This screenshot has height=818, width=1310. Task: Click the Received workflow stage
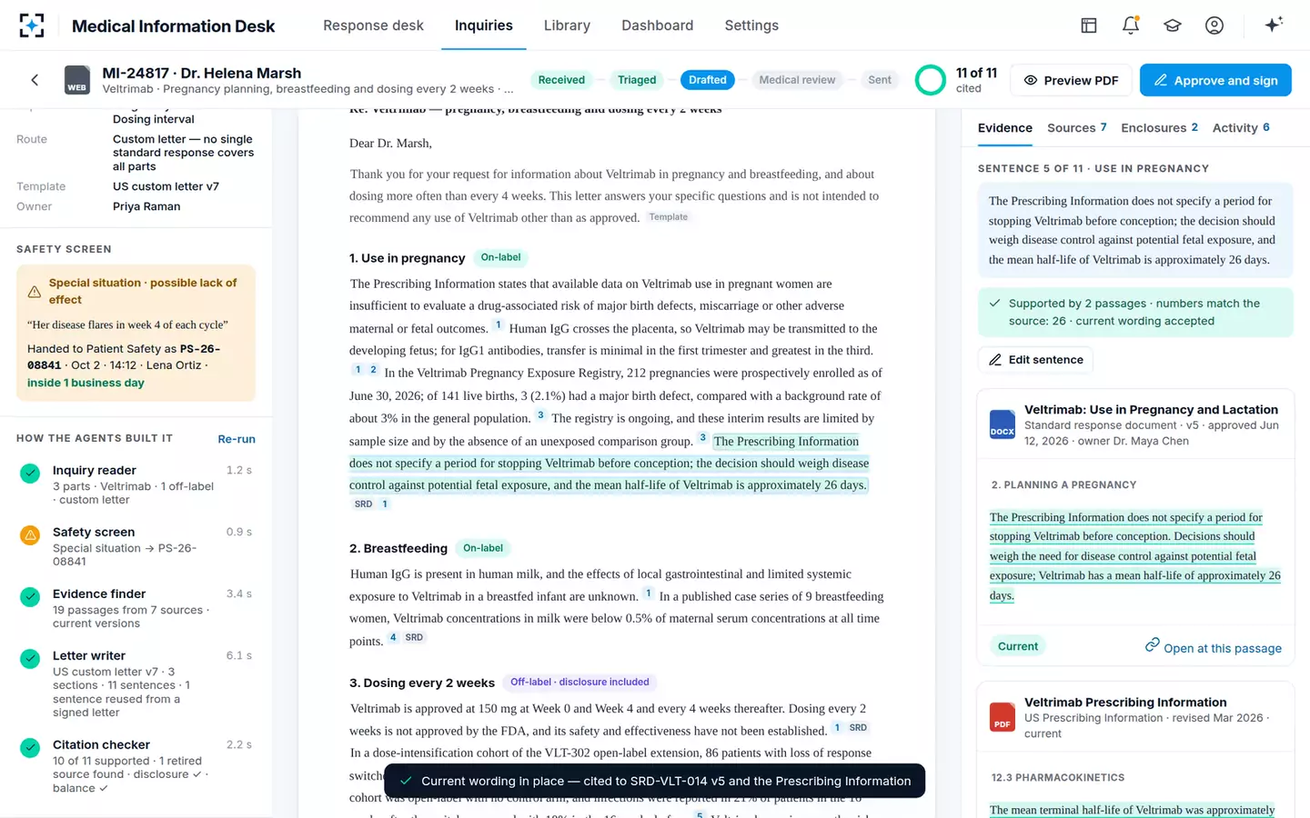click(561, 80)
